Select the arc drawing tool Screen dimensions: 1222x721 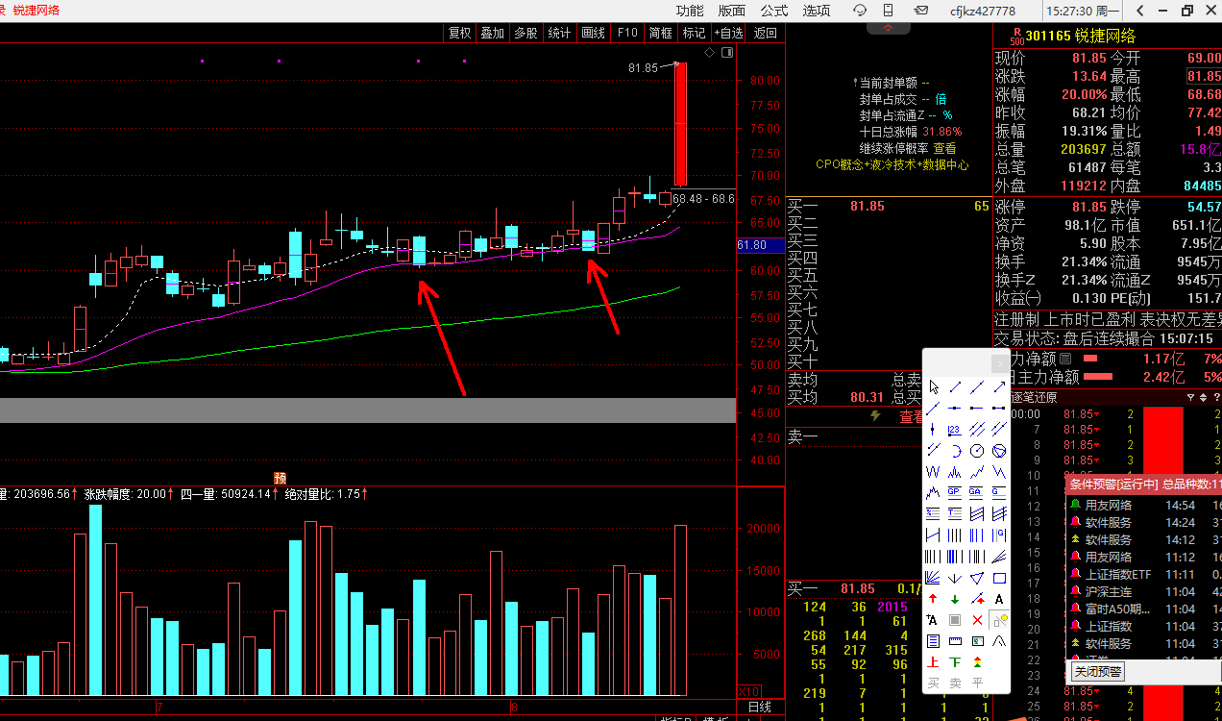pyautogui.click(x=955, y=451)
